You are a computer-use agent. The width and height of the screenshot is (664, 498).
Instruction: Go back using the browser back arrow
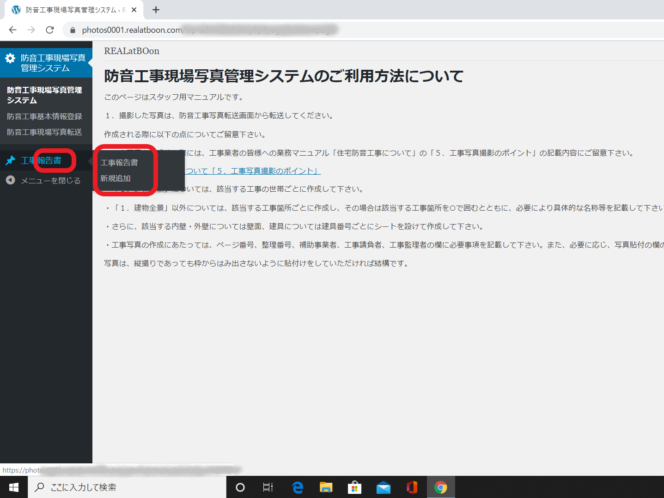point(13,30)
